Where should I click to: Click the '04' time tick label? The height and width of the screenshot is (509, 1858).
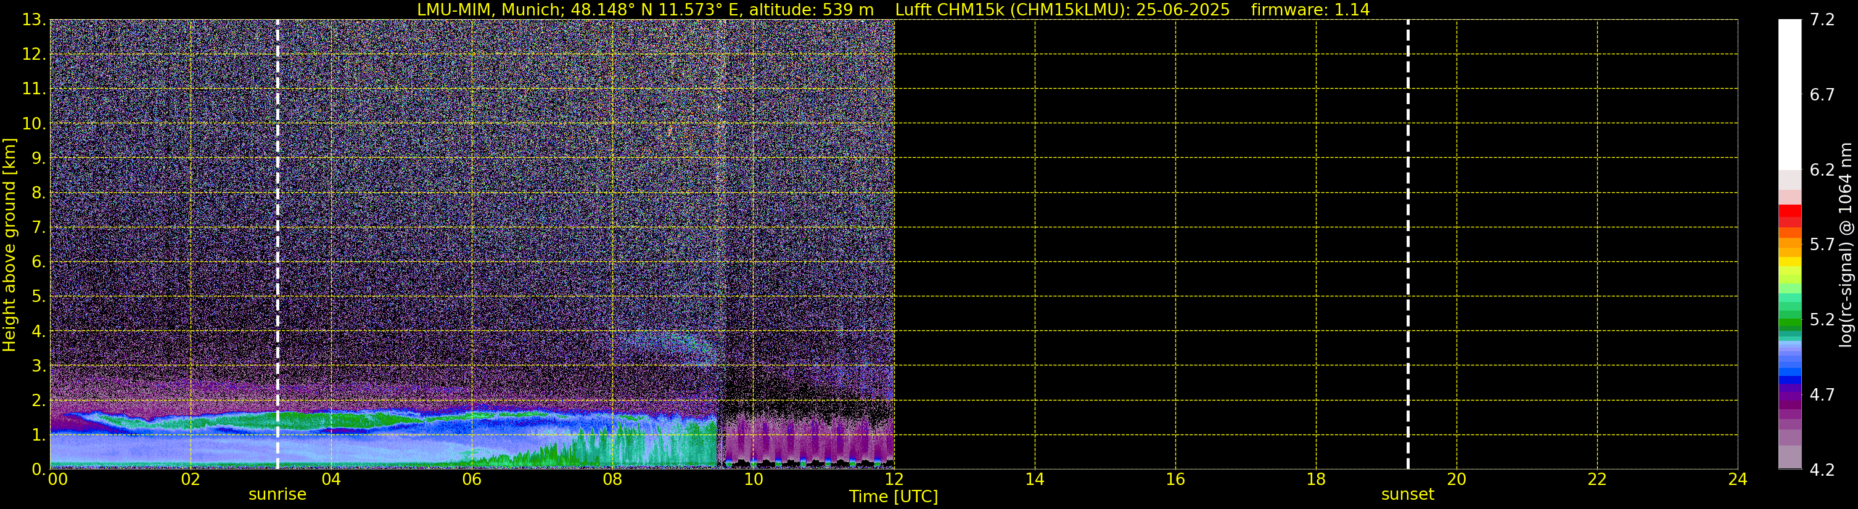331,479
